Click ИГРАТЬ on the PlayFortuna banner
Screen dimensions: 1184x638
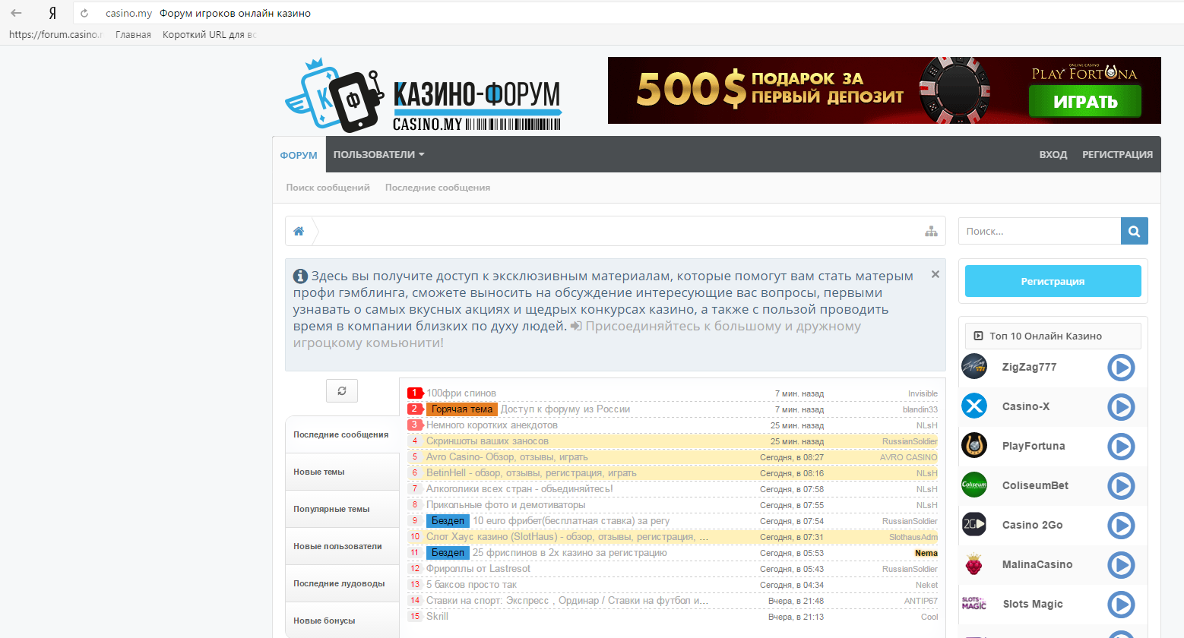click(x=1085, y=102)
